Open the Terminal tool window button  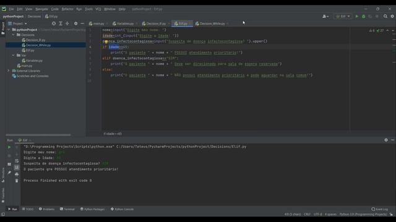tap(67, 209)
